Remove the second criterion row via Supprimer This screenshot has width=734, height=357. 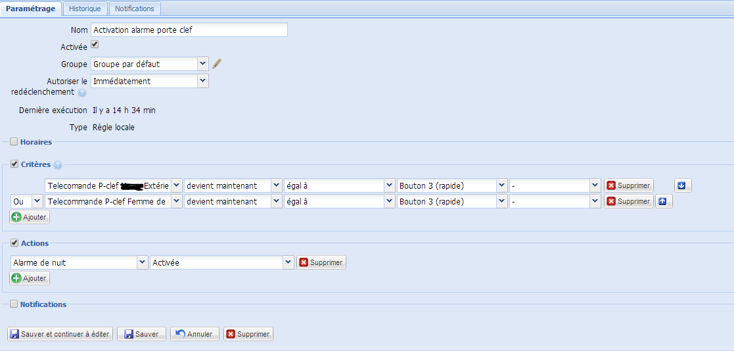tap(628, 201)
